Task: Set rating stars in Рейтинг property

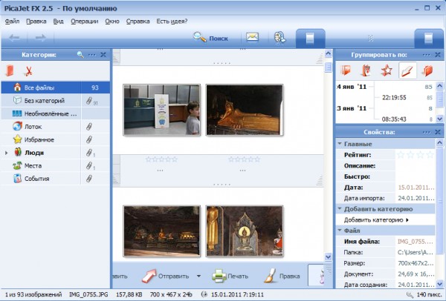Action: pyautogui.click(x=415, y=155)
